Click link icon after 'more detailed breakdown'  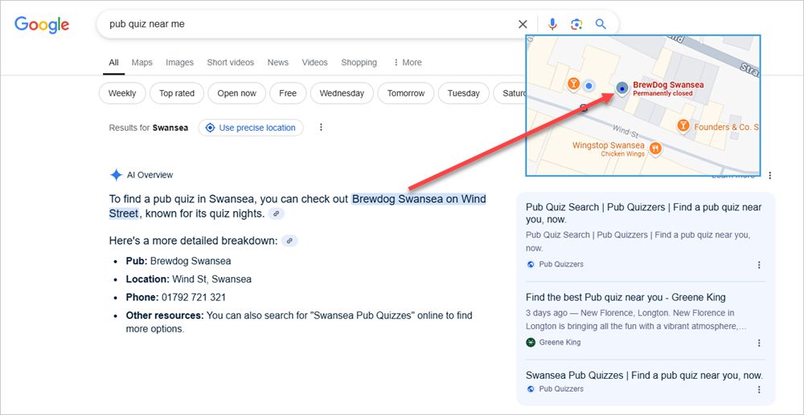[289, 241]
